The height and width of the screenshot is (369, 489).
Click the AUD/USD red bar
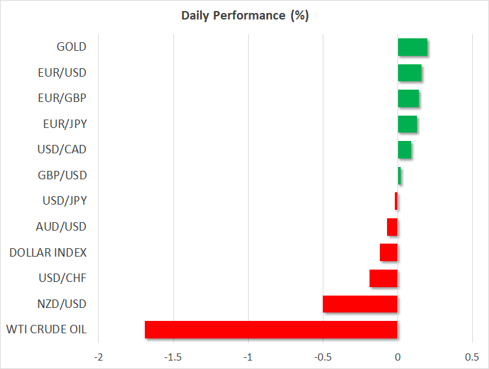coord(392,227)
